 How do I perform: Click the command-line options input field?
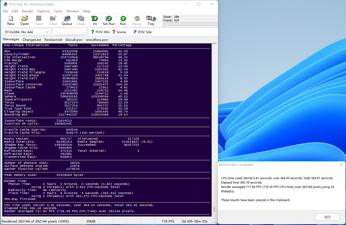click(x=70, y=32)
